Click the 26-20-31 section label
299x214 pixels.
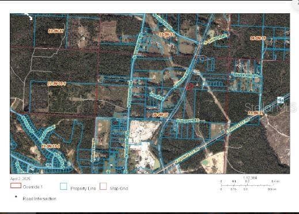tap(160, 115)
